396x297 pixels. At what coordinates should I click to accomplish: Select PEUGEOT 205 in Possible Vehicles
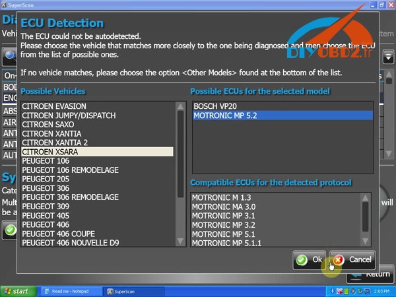97,179
